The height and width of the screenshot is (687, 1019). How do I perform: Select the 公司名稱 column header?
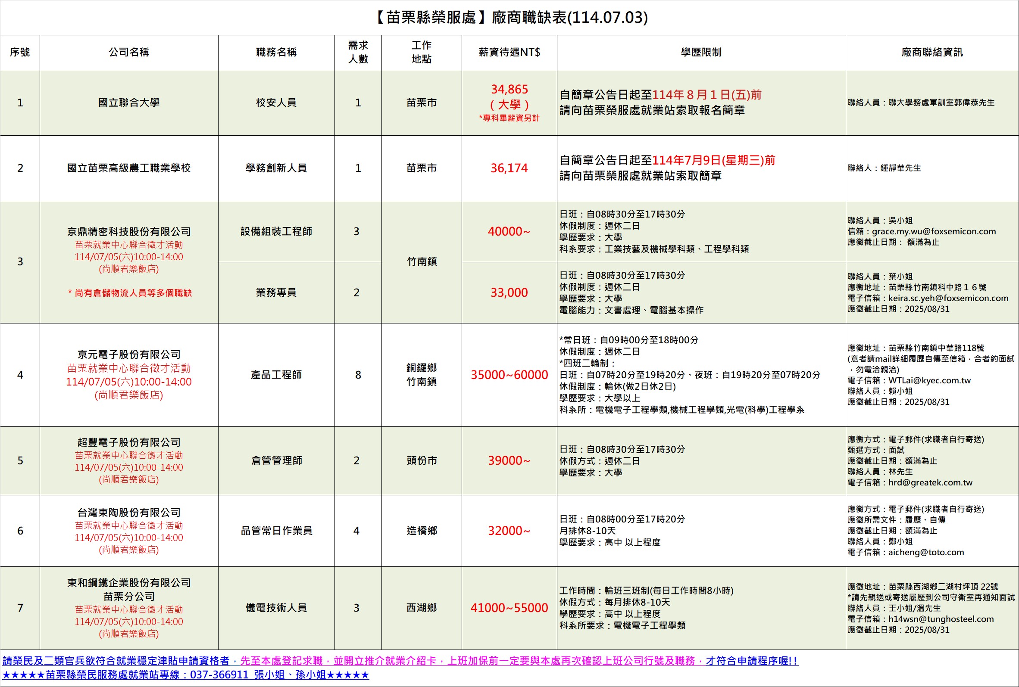pos(129,52)
